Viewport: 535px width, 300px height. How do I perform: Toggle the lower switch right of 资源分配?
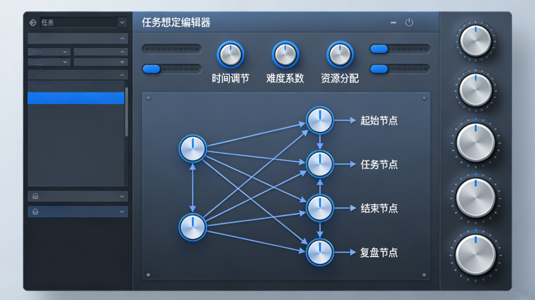click(x=400, y=69)
